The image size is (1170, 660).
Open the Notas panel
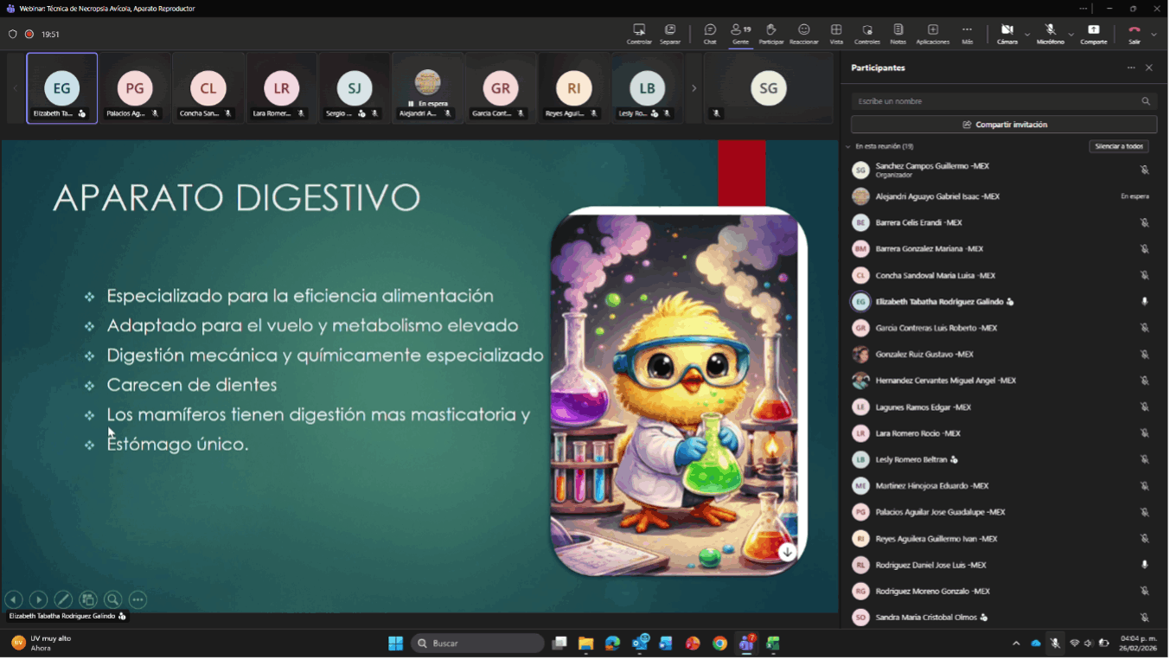point(898,33)
